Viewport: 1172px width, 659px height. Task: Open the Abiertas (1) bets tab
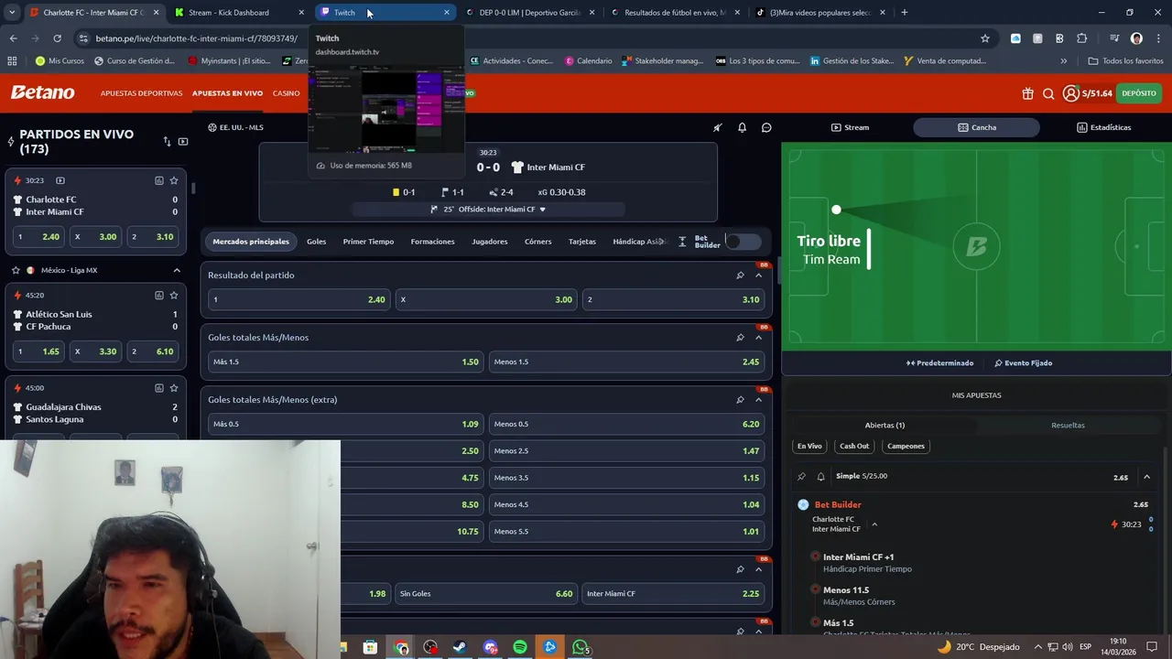(884, 425)
